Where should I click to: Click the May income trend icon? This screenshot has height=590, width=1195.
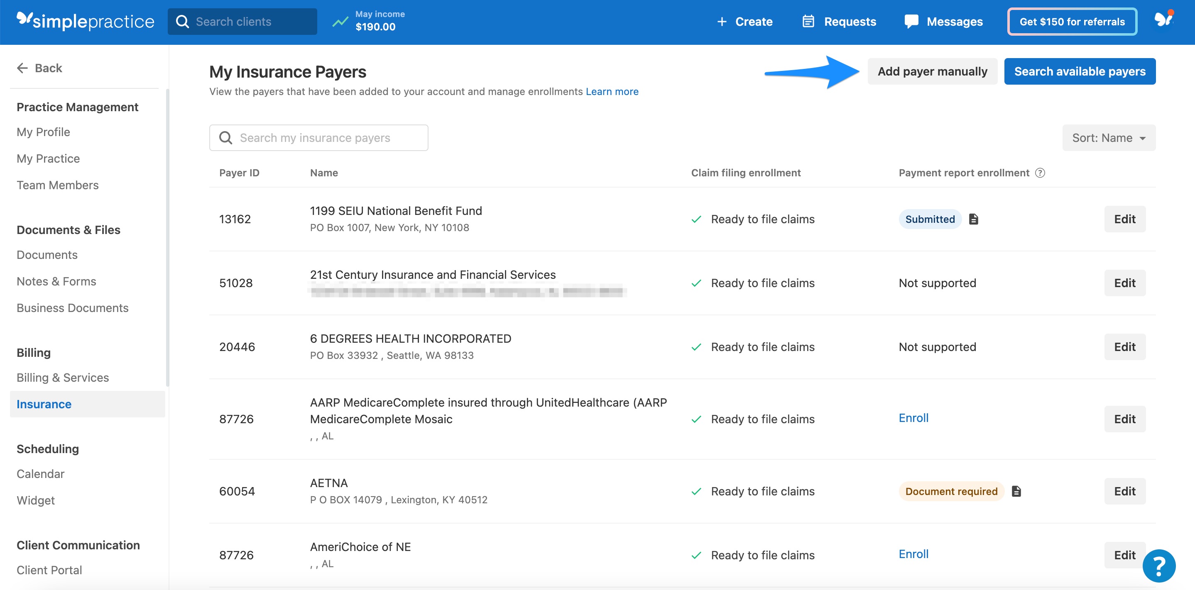tap(340, 22)
